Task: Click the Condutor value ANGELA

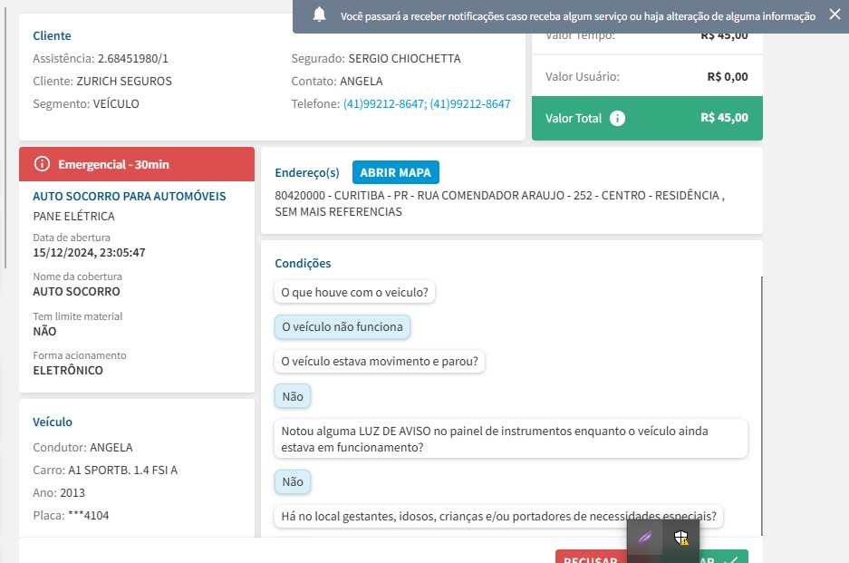Action: coord(111,447)
